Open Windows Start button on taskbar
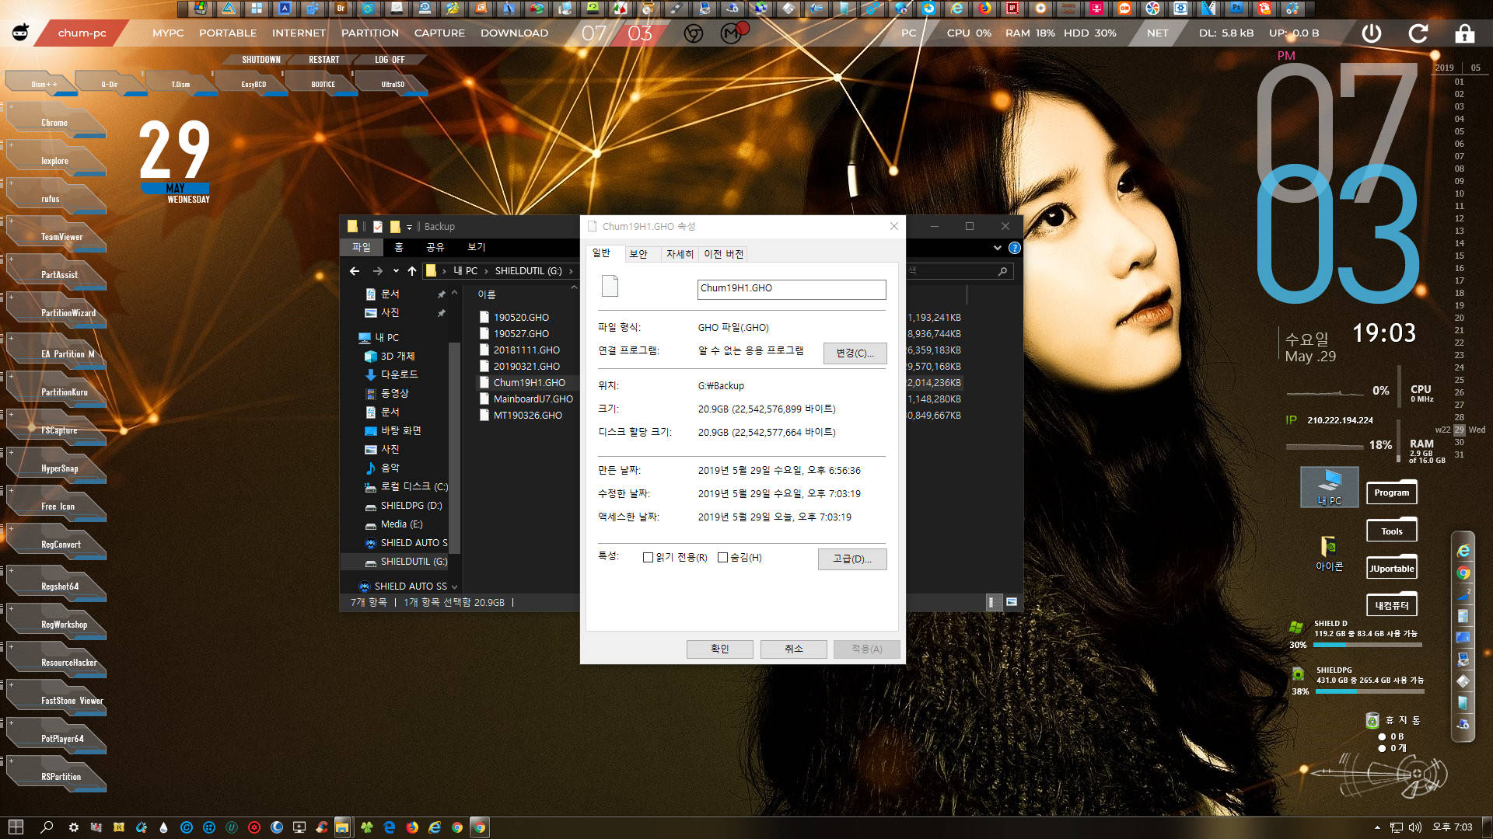Viewport: 1493px width, 839px height. point(16,827)
